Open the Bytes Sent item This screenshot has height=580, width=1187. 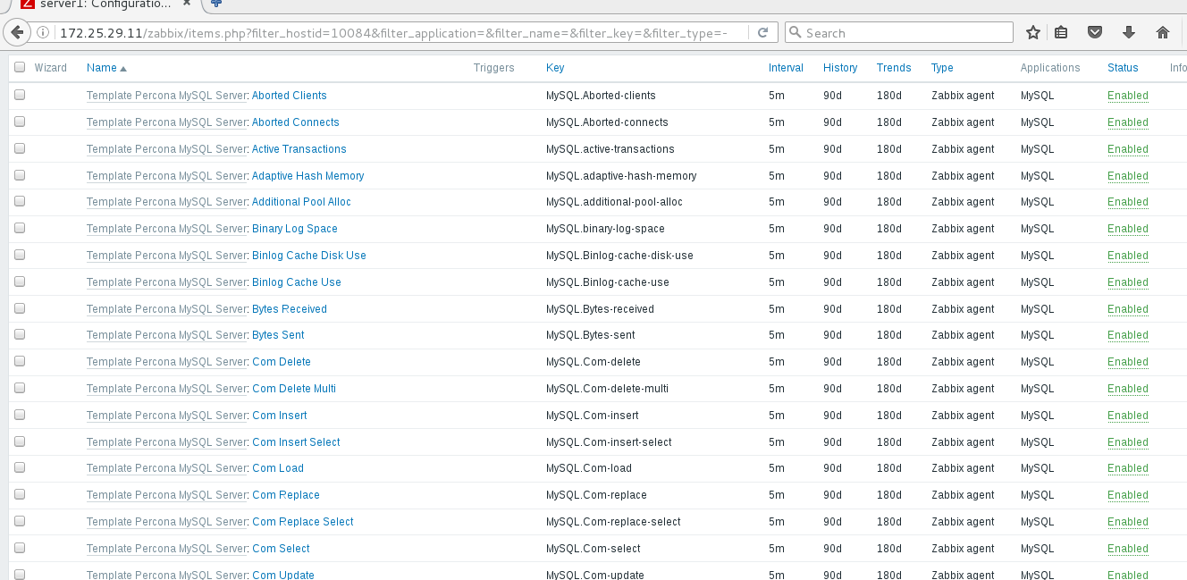(x=278, y=335)
